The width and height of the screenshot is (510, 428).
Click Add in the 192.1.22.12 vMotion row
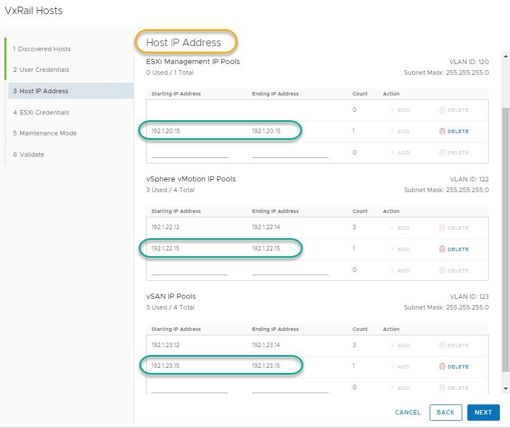pyautogui.click(x=399, y=228)
